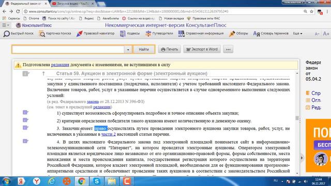Open the hamburger menu next to the logo

(5, 25)
